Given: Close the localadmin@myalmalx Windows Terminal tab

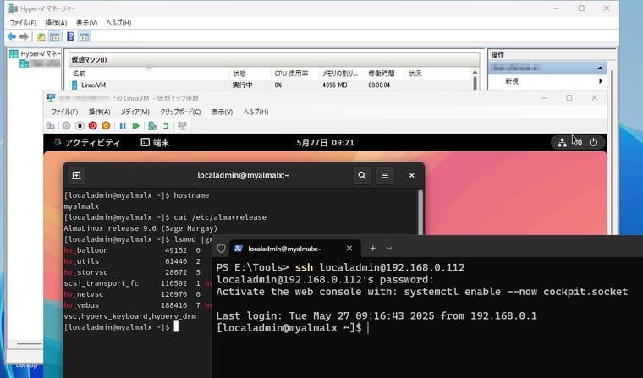Looking at the screenshot, I should (x=349, y=248).
